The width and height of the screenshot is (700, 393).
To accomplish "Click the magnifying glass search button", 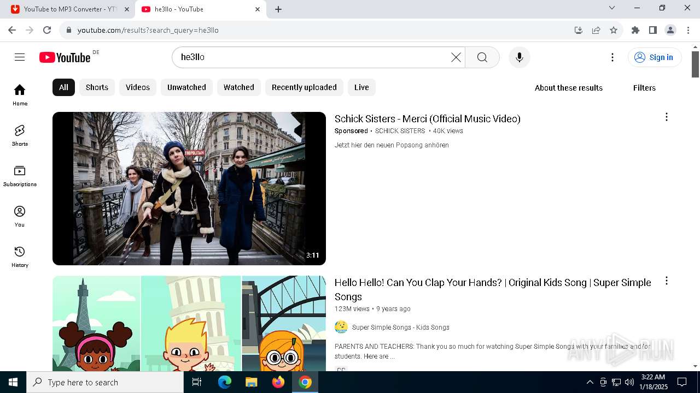I will [482, 57].
